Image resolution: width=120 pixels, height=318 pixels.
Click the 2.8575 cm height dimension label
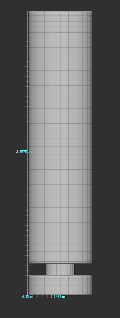24,152
